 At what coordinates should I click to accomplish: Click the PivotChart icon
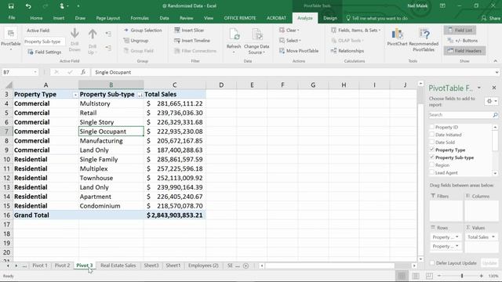(x=397, y=34)
